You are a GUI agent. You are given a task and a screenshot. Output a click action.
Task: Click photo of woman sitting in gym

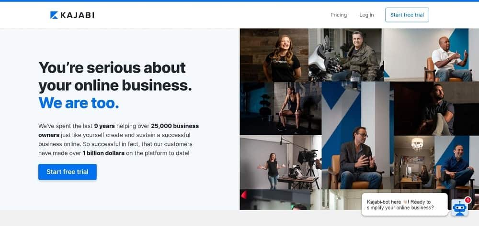point(280,108)
